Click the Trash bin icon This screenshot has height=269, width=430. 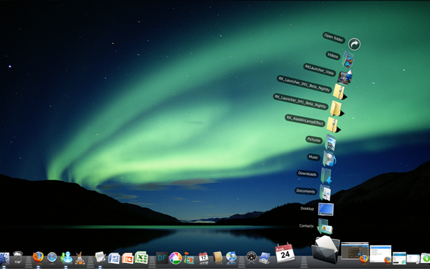(18, 257)
